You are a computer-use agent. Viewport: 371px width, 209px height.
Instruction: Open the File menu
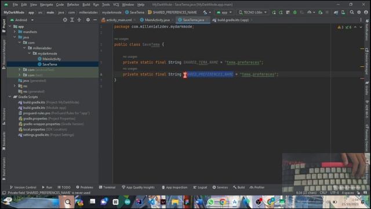15,5
